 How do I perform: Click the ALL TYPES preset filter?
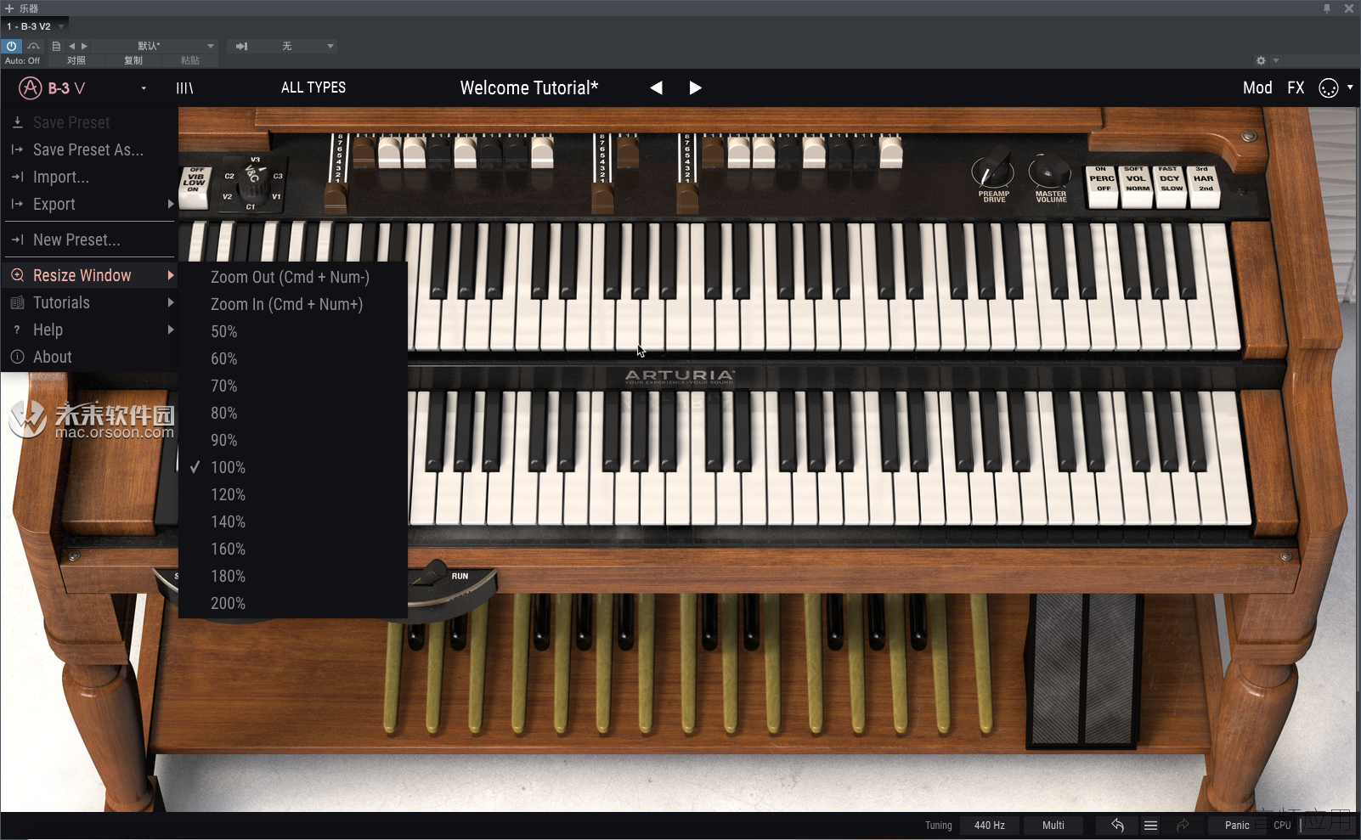click(x=313, y=87)
